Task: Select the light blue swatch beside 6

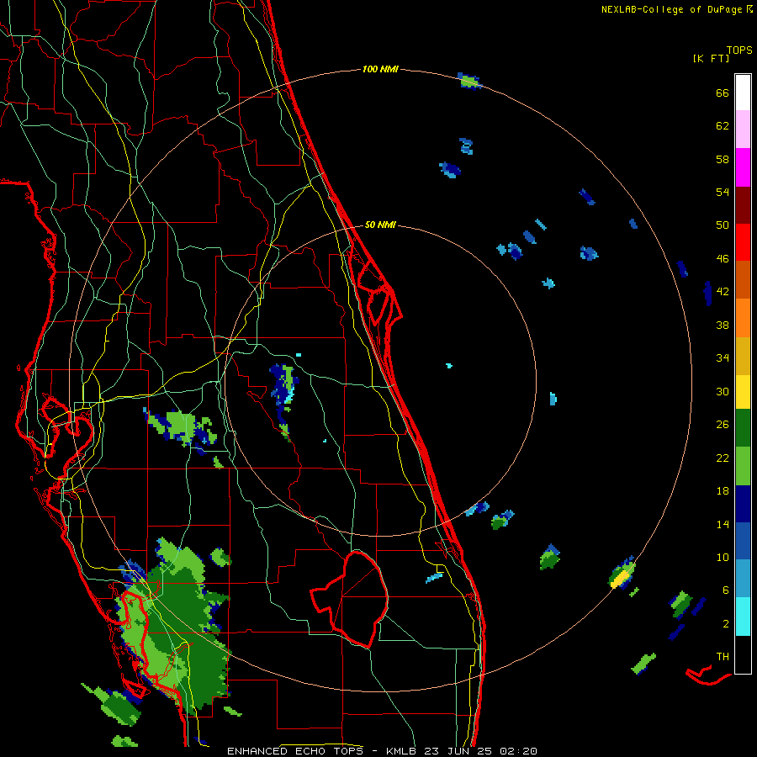Action: click(743, 578)
